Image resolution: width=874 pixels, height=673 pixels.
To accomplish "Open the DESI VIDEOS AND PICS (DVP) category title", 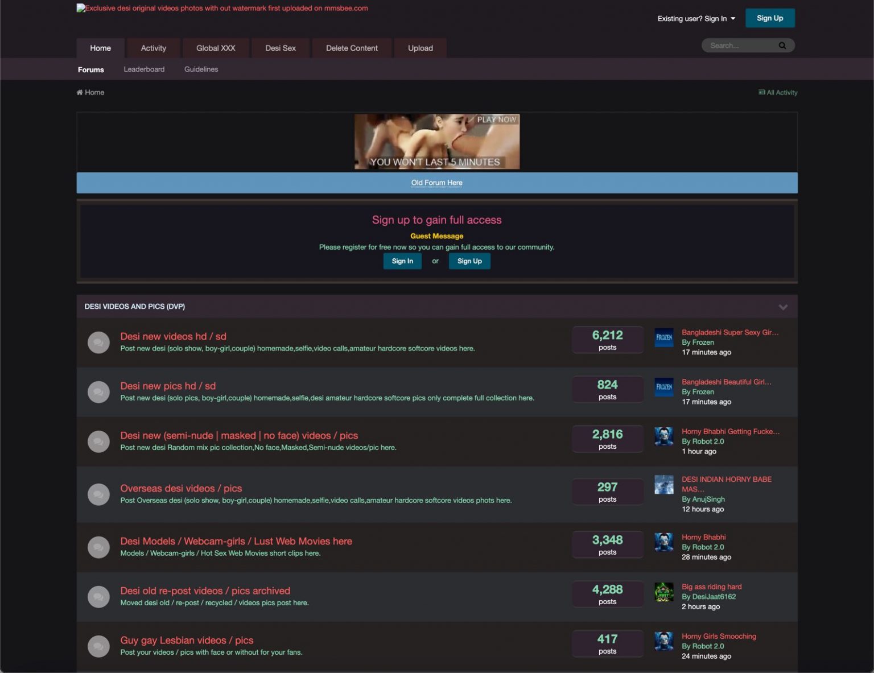I will click(x=135, y=307).
